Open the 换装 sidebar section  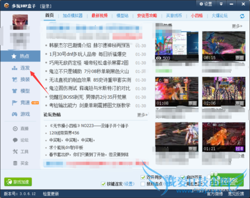point(20,79)
